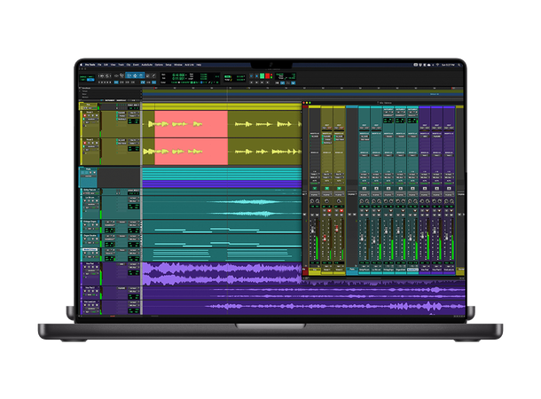Click the VintageOrgan channel name in mixer
541x399 pixels.
pos(388,270)
